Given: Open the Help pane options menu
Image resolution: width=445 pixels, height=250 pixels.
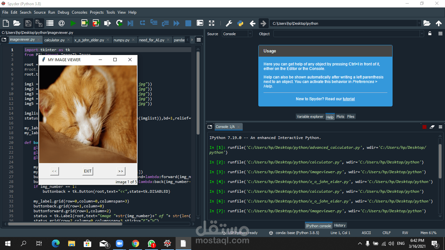Looking at the screenshot, I should (x=440, y=34).
